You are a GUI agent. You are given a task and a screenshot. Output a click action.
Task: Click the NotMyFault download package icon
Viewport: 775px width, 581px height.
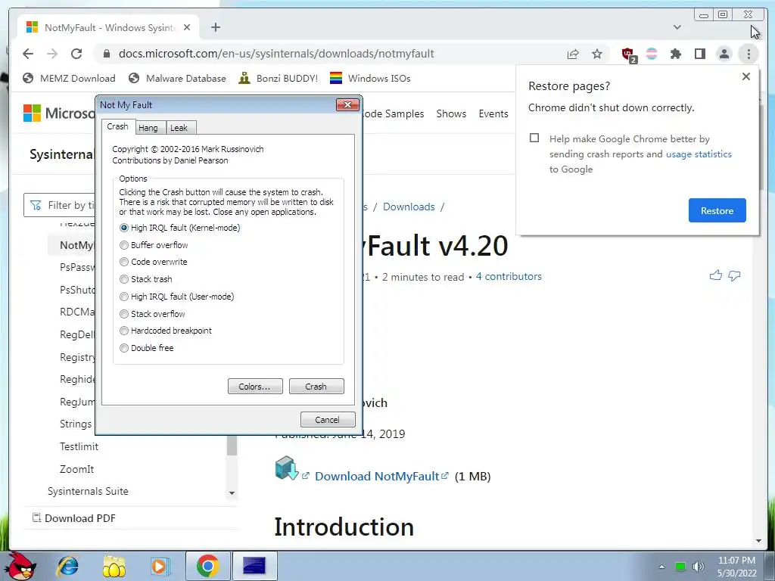tap(287, 468)
